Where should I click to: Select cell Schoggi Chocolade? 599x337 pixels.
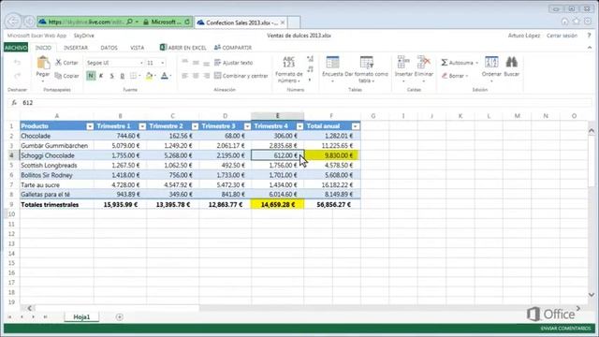pos(56,155)
